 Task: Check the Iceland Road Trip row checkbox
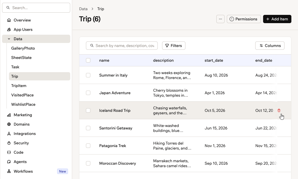click(88, 110)
